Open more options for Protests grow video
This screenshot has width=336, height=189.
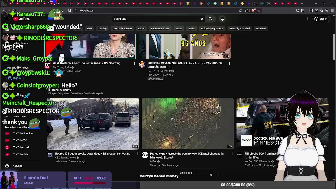[x=232, y=154]
